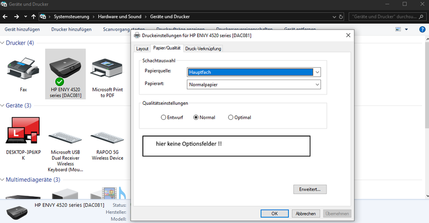Choose the Entwurf quality radio button

coord(164,117)
